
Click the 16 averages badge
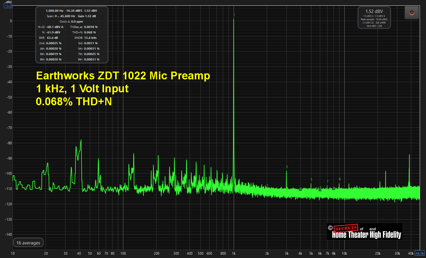pyautogui.click(x=28, y=243)
